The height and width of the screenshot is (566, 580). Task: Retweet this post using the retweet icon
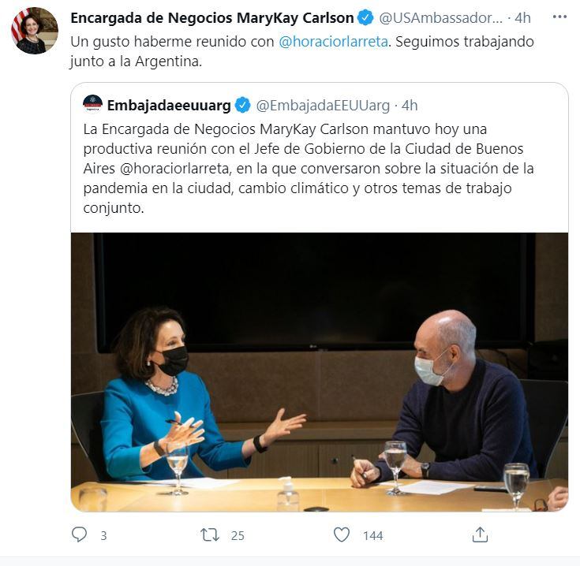[x=210, y=534]
